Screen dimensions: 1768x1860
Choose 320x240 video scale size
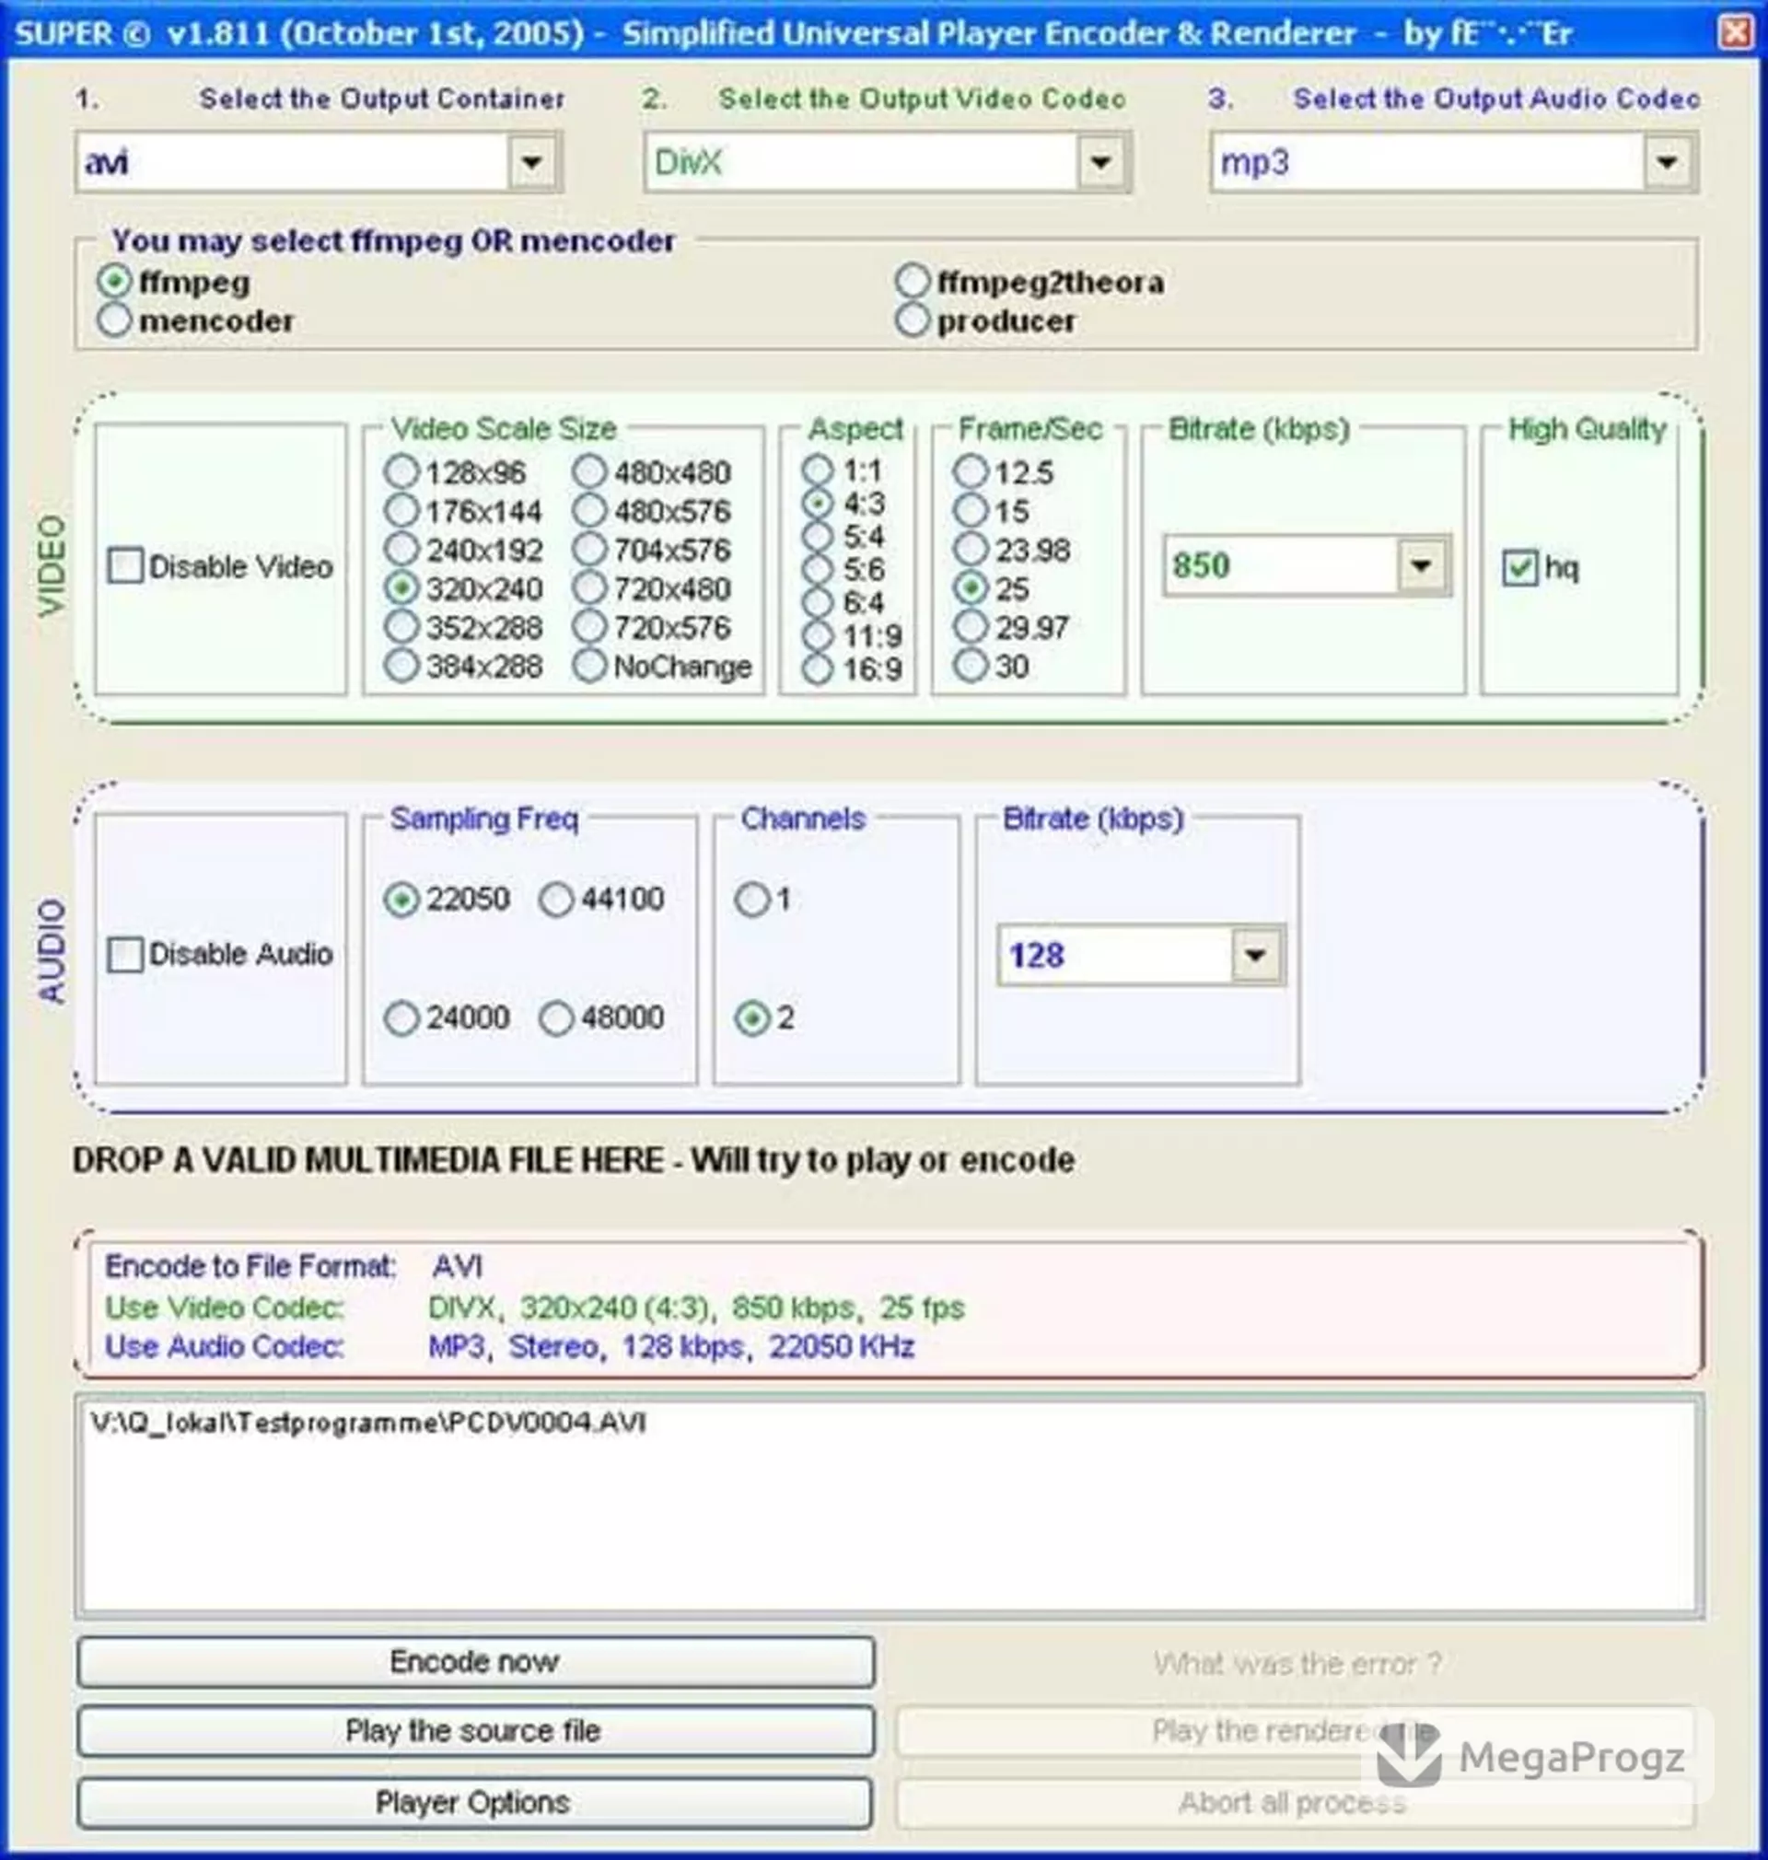coord(401,588)
